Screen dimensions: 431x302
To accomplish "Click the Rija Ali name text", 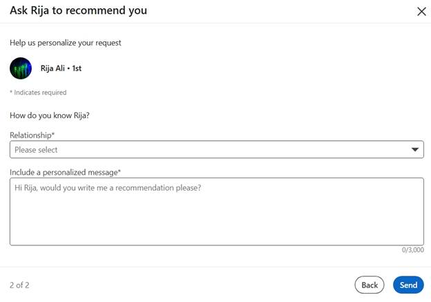I will tap(52, 68).
